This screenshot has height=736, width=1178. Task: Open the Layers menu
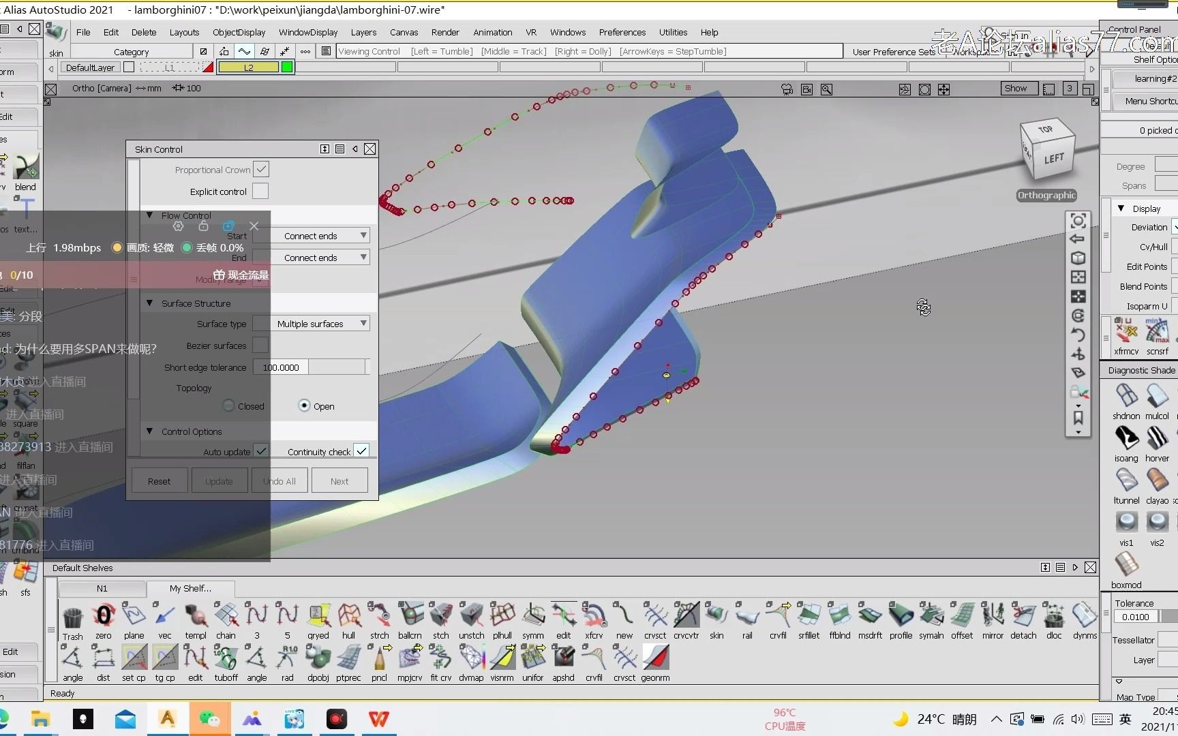click(363, 32)
